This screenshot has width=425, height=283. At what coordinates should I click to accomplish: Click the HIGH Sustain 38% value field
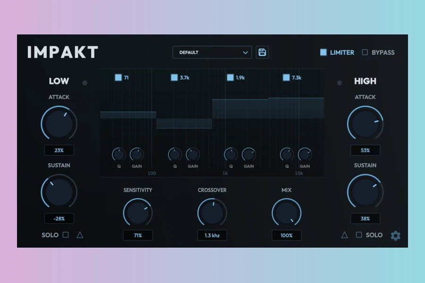[365, 218]
